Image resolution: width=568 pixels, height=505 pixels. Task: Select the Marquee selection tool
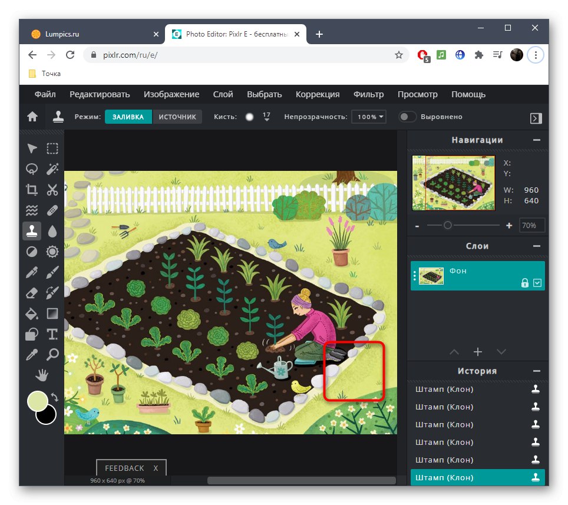pyautogui.click(x=52, y=148)
